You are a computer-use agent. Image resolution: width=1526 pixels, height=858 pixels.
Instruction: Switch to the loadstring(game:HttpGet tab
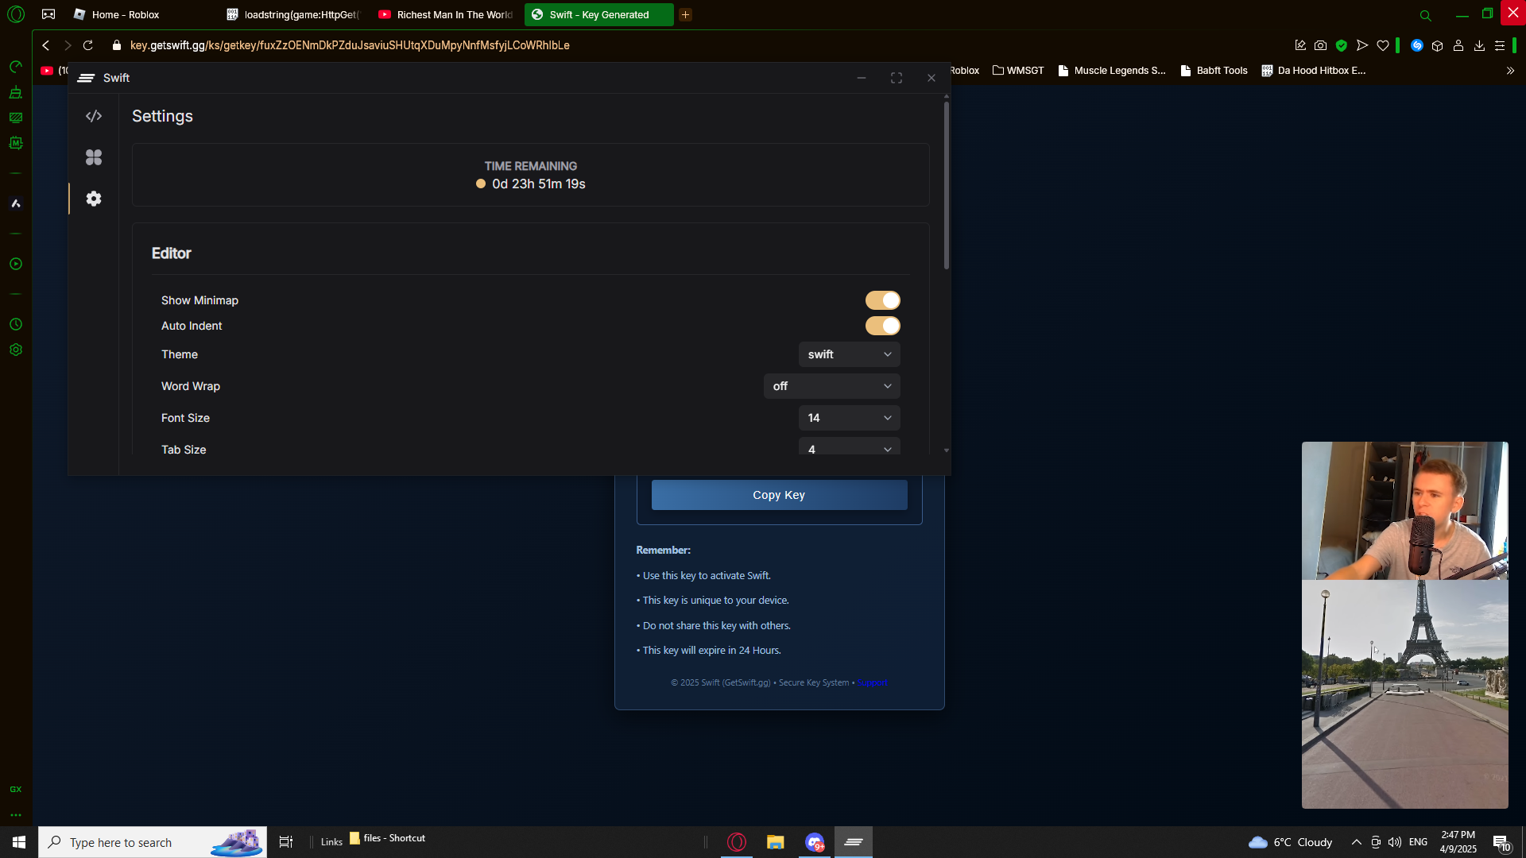point(293,14)
